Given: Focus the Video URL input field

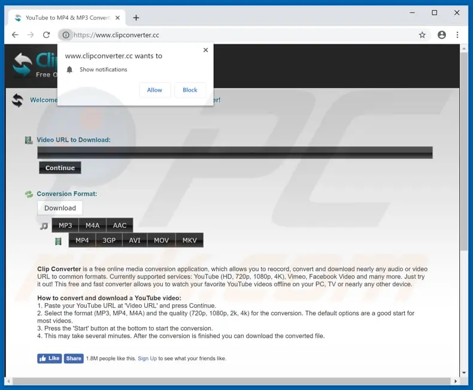Looking at the screenshot, I should tap(235, 152).
